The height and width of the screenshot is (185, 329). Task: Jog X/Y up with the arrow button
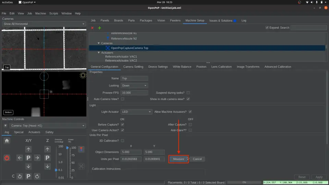(28, 149)
